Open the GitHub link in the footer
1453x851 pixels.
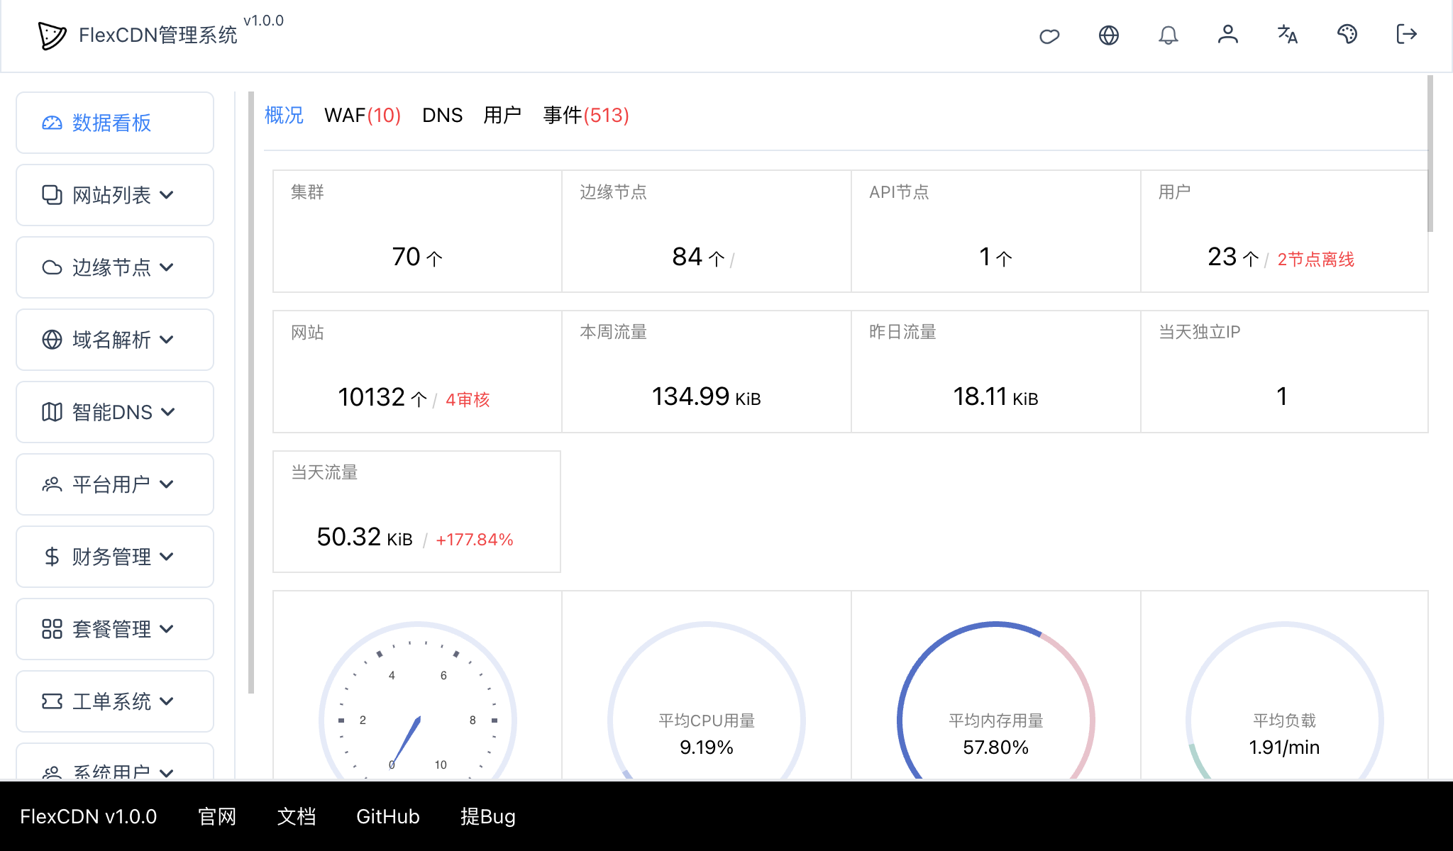(387, 816)
